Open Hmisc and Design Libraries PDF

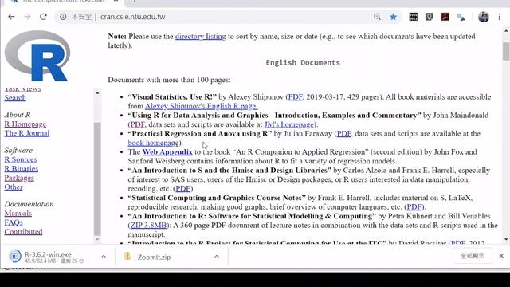183,188
